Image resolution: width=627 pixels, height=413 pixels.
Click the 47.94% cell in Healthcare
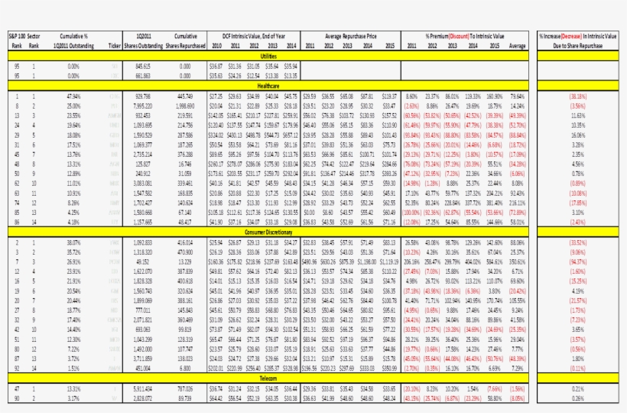coord(74,96)
